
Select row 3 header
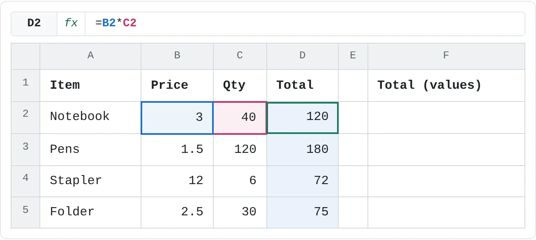25,150
